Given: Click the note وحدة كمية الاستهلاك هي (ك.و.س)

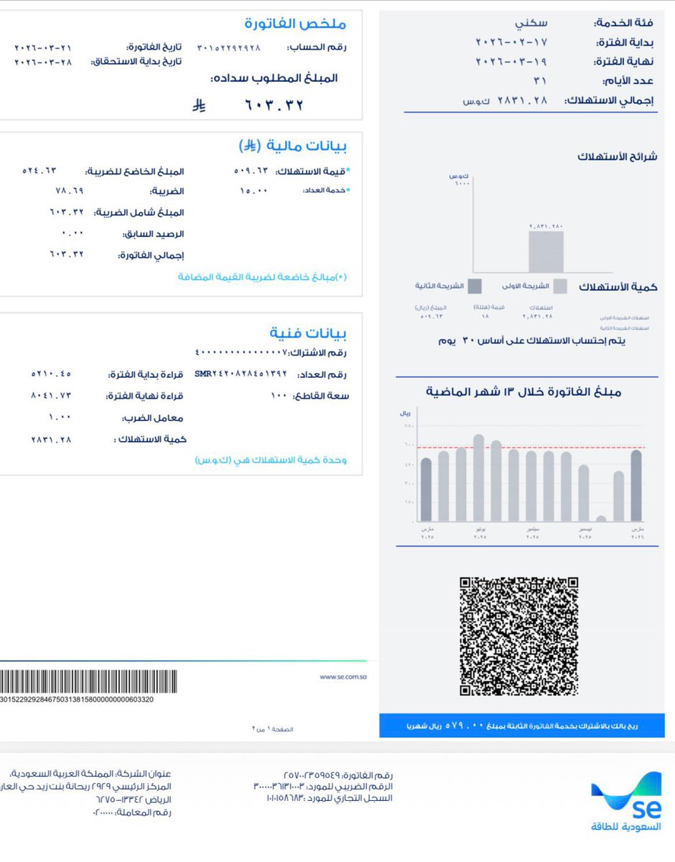Looking at the screenshot, I should tap(271, 460).
